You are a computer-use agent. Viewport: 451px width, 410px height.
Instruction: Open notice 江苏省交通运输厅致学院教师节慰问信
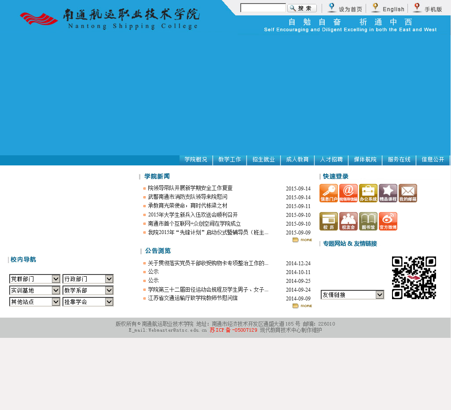click(x=193, y=298)
